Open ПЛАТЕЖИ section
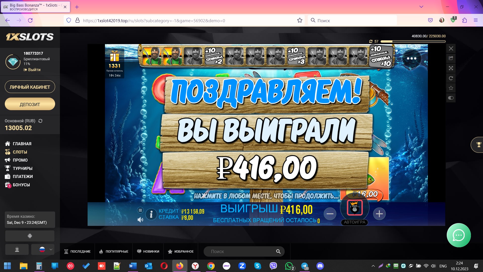The image size is (483, 272). click(19, 176)
